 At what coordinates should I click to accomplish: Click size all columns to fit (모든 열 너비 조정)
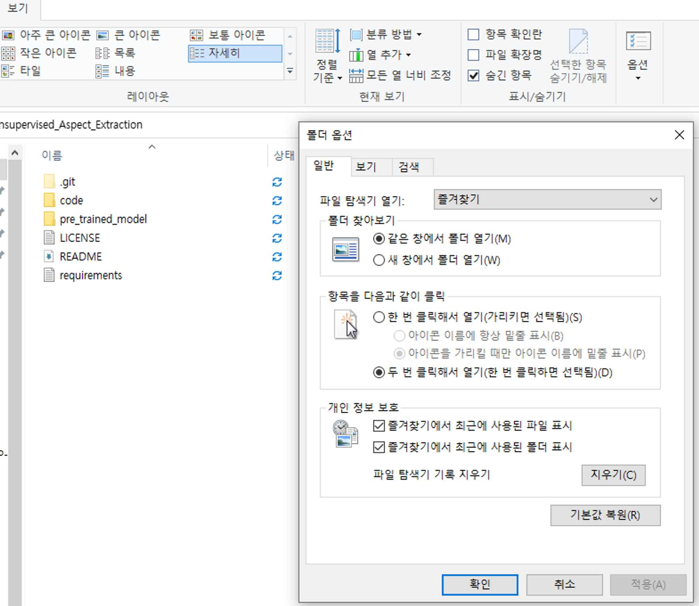pyautogui.click(x=400, y=75)
